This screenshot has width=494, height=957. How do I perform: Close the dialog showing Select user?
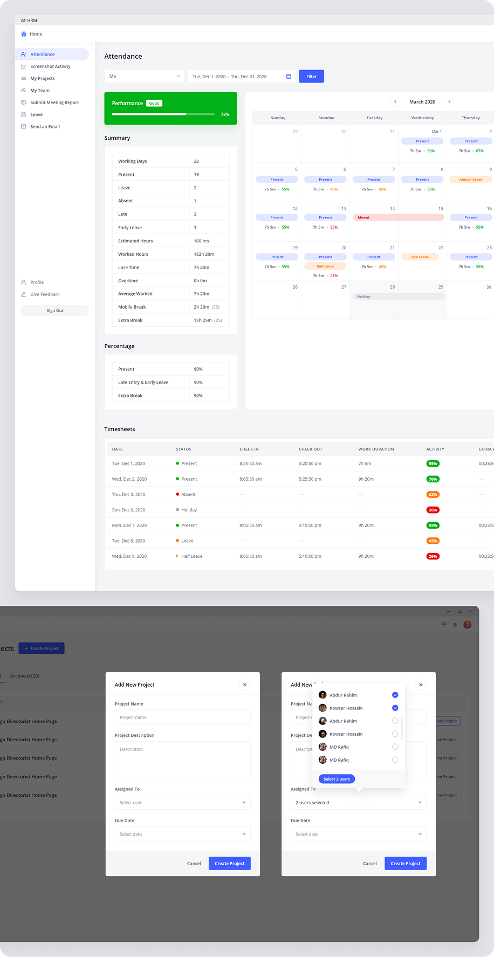point(245,685)
